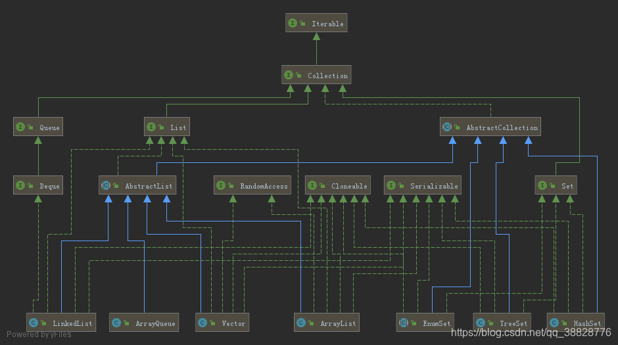The height and width of the screenshot is (345, 618).
Task: Click the public lock icon on Set
Action: (x=552, y=185)
